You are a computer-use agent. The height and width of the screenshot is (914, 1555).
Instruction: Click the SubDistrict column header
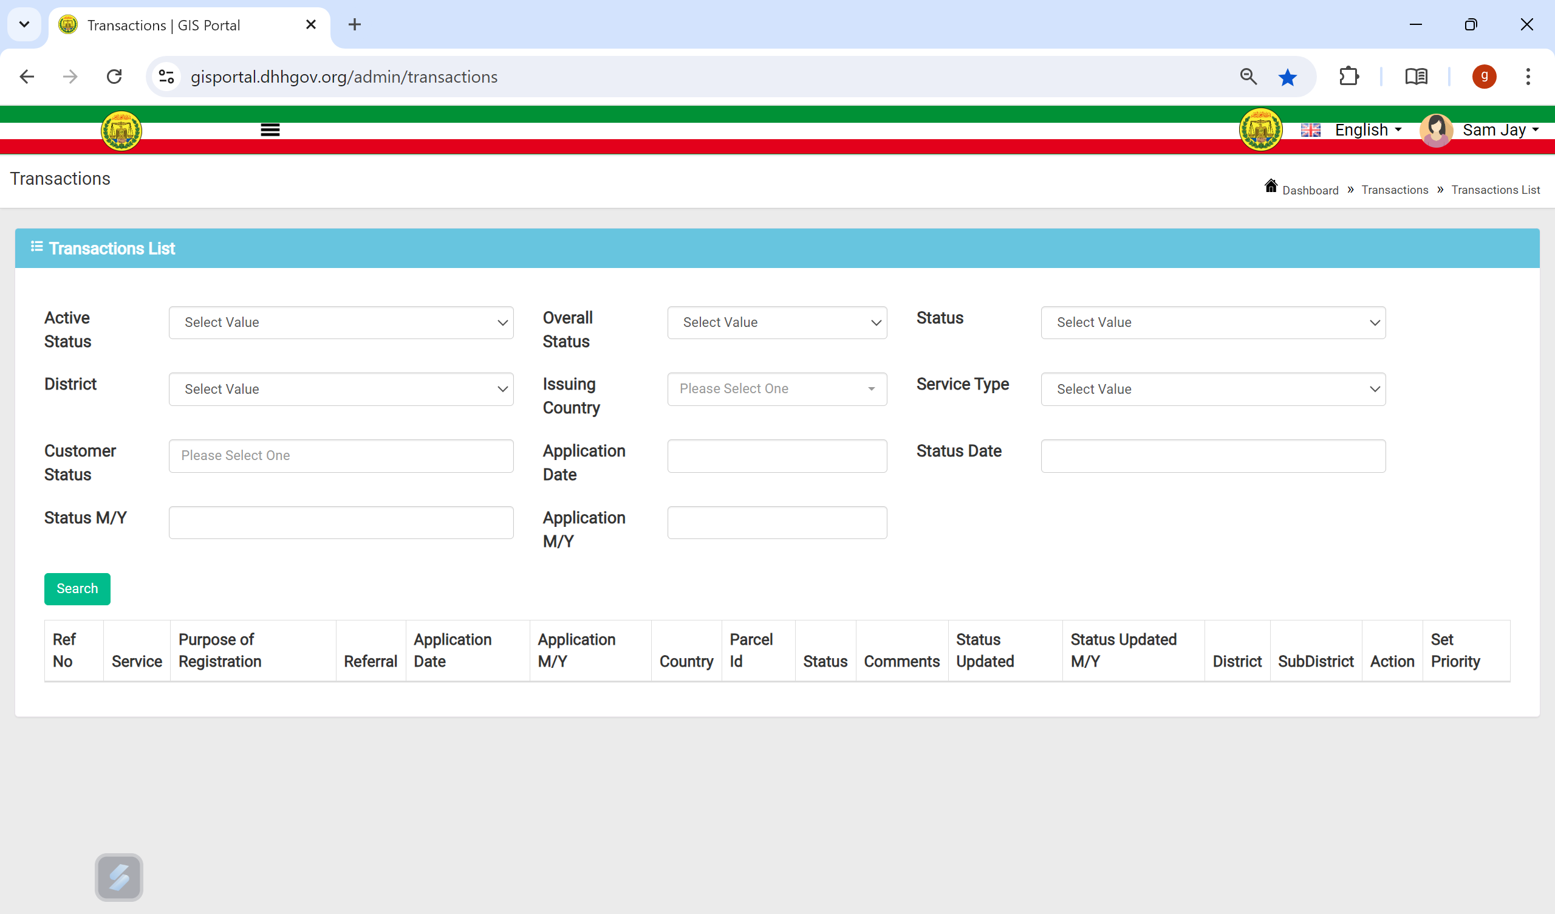1316,650
